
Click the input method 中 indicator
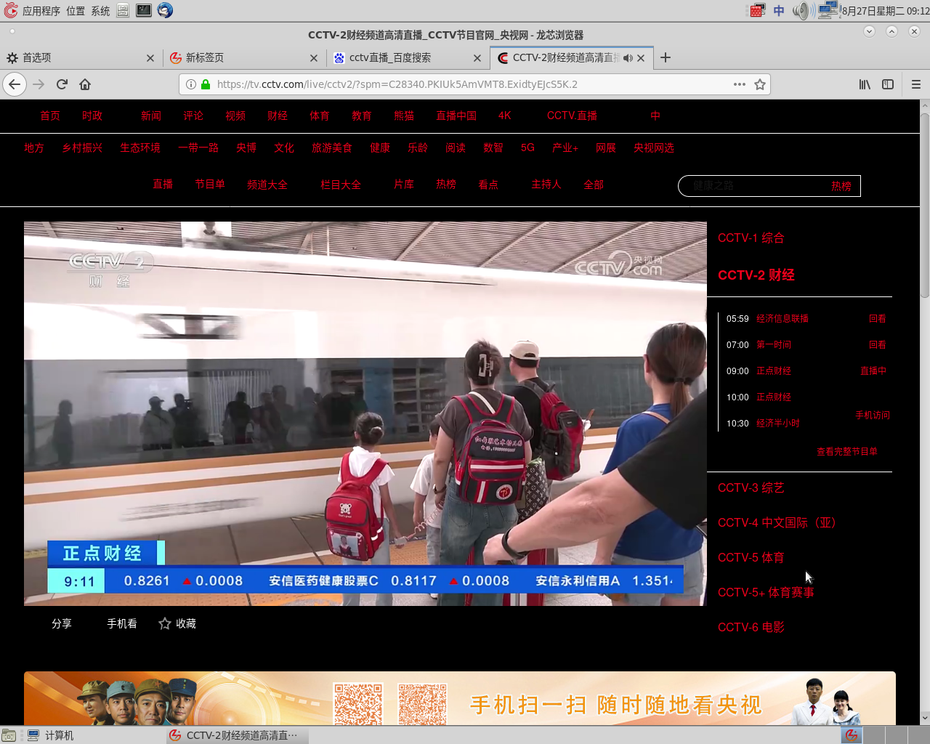(779, 10)
